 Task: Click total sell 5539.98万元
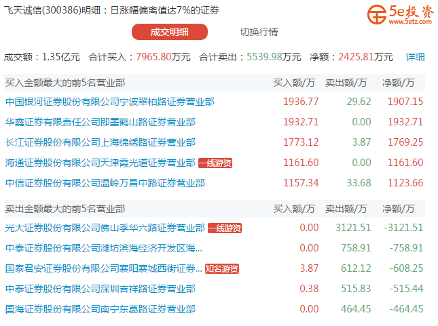274,57
